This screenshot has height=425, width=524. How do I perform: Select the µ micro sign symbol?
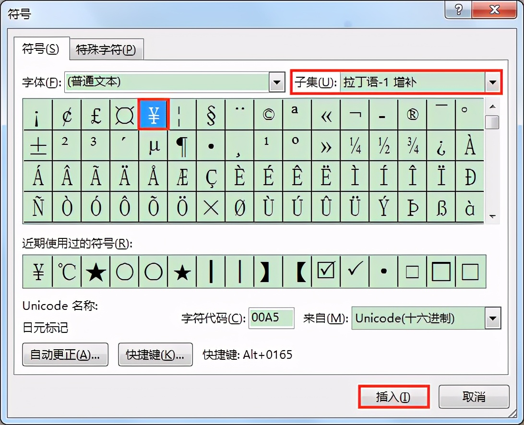[x=154, y=145]
